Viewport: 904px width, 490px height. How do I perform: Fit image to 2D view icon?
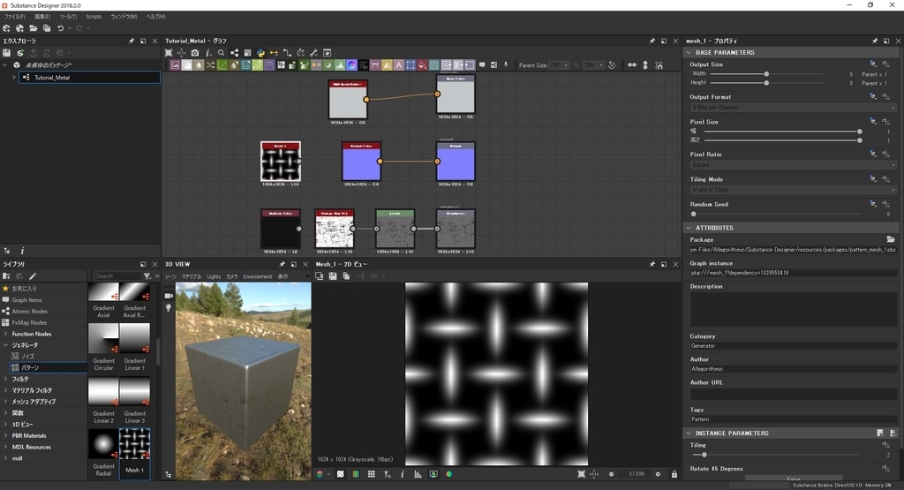[581, 474]
